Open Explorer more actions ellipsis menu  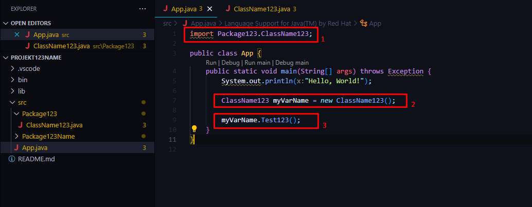click(143, 9)
